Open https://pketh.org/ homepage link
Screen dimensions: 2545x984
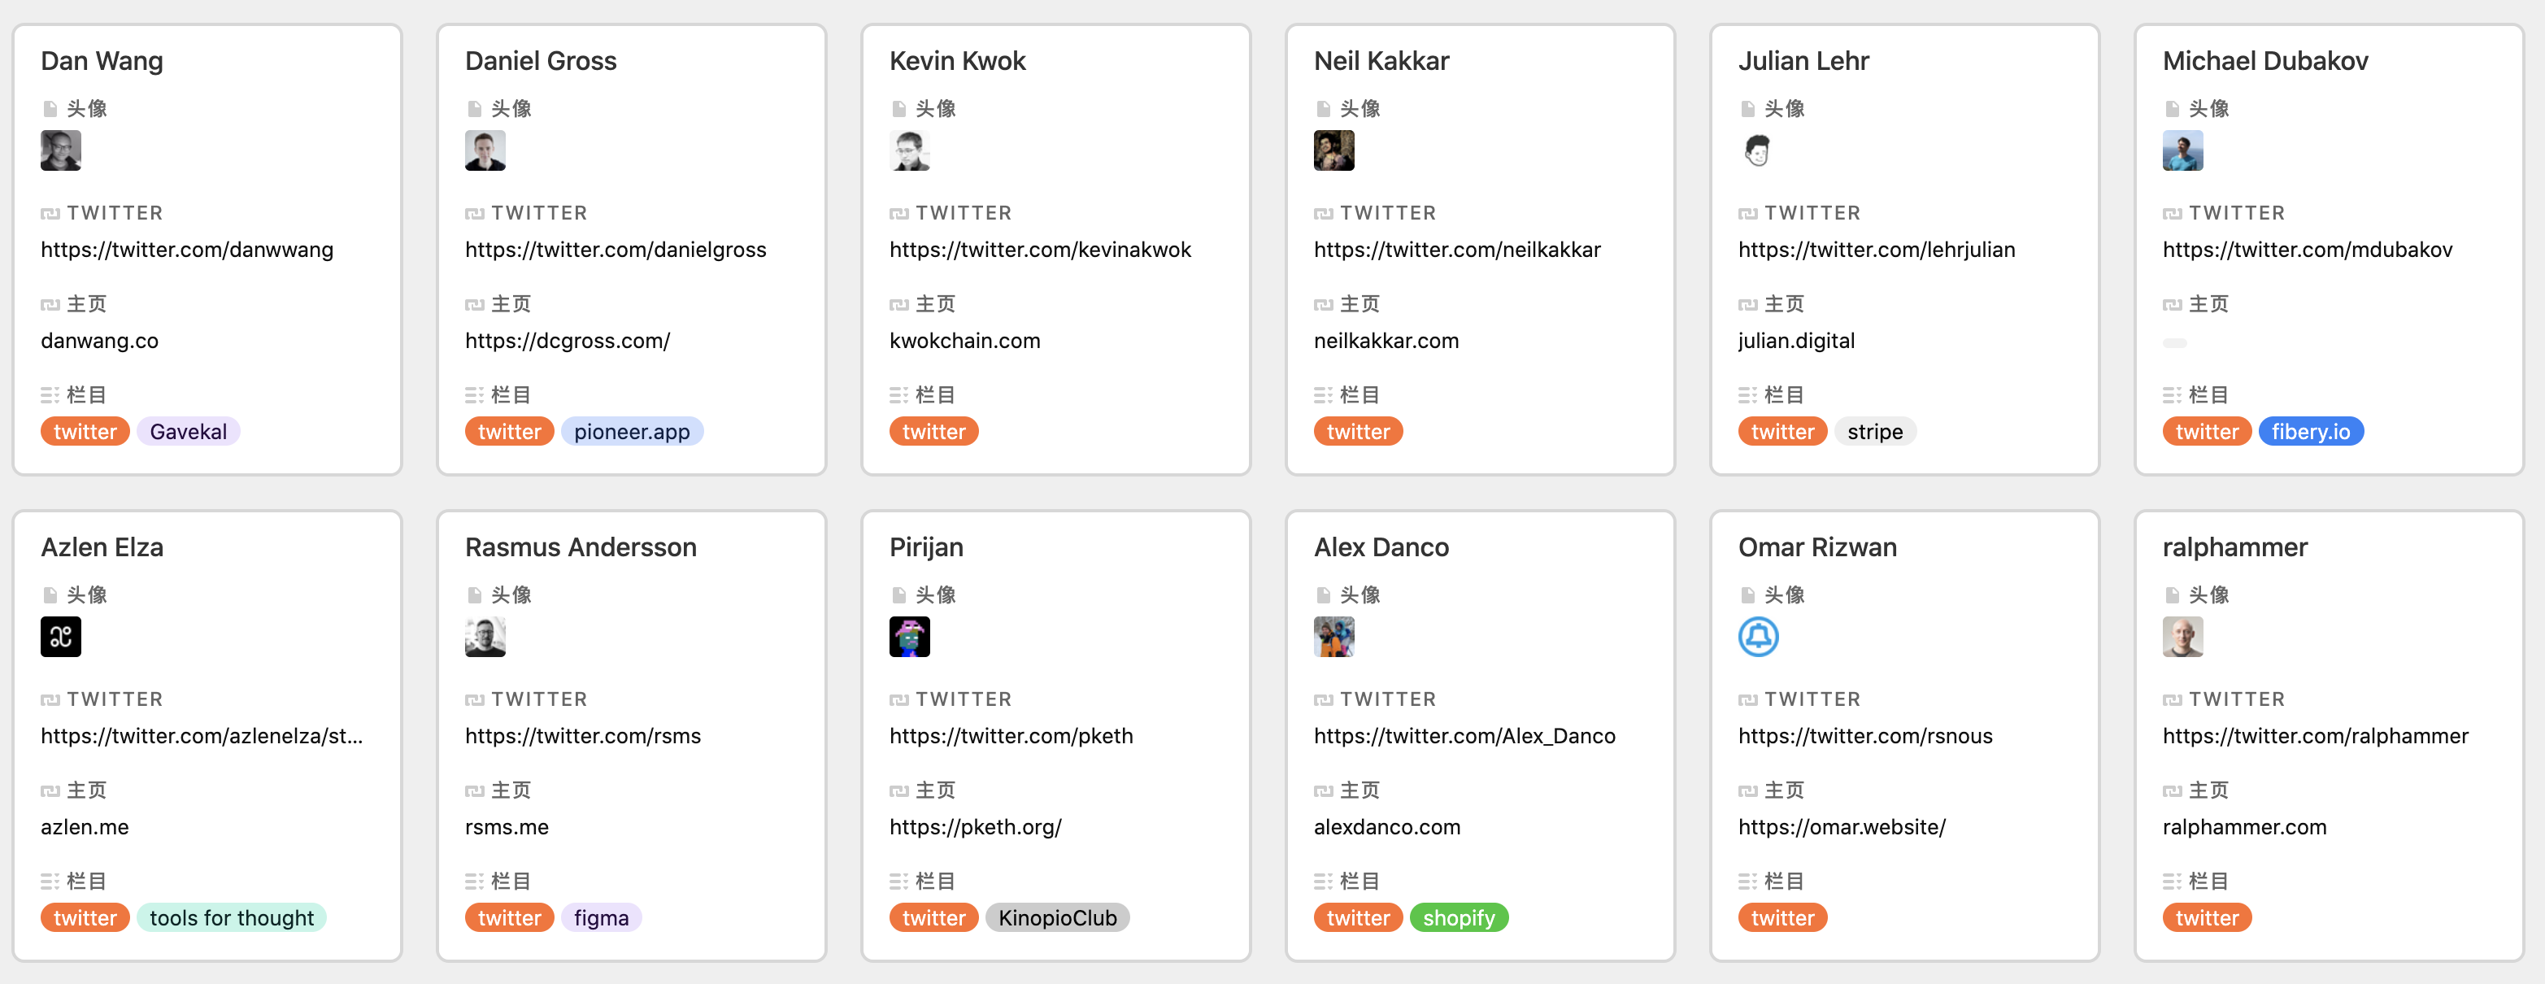pyautogui.click(x=975, y=827)
